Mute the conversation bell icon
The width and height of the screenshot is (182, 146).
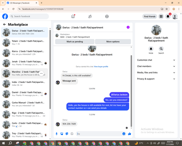point(151,49)
